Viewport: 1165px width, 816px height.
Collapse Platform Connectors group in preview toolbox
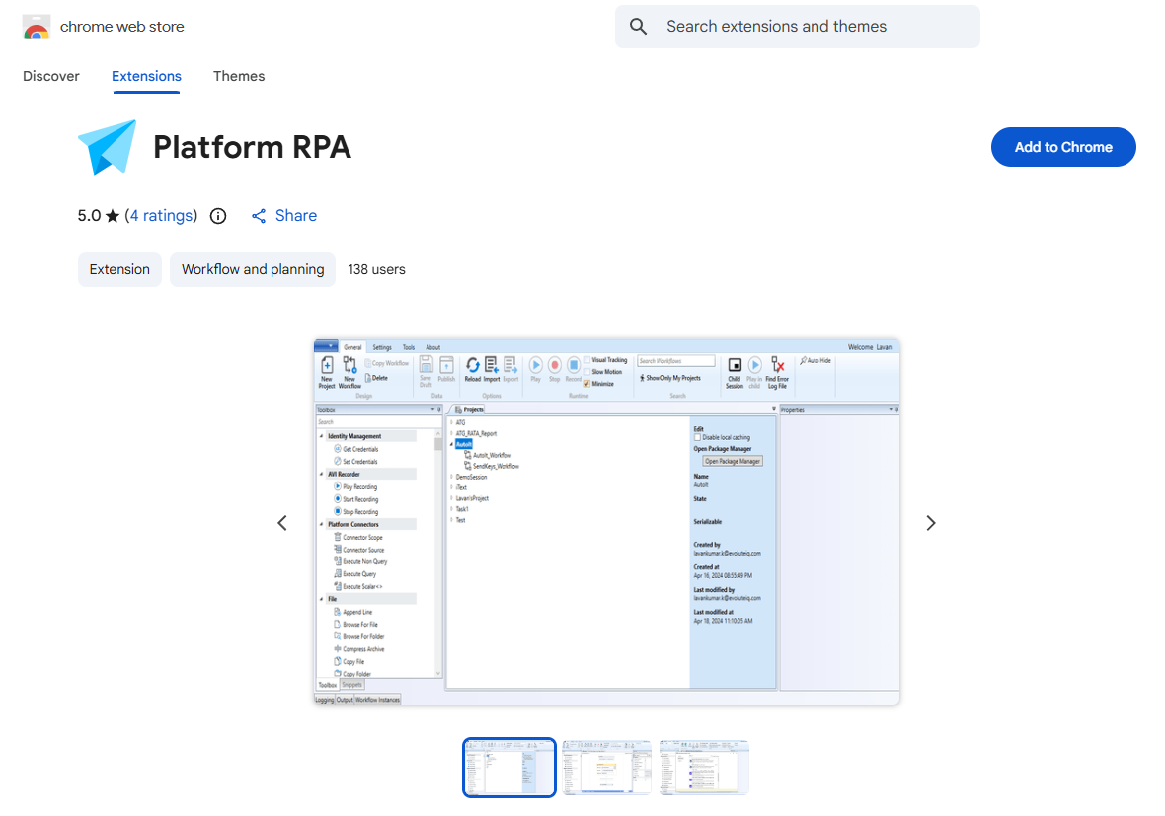click(322, 524)
